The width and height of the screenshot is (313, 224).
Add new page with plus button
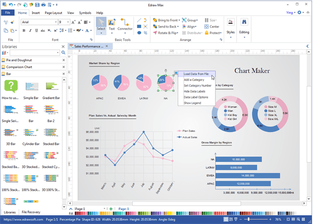click(x=111, y=209)
